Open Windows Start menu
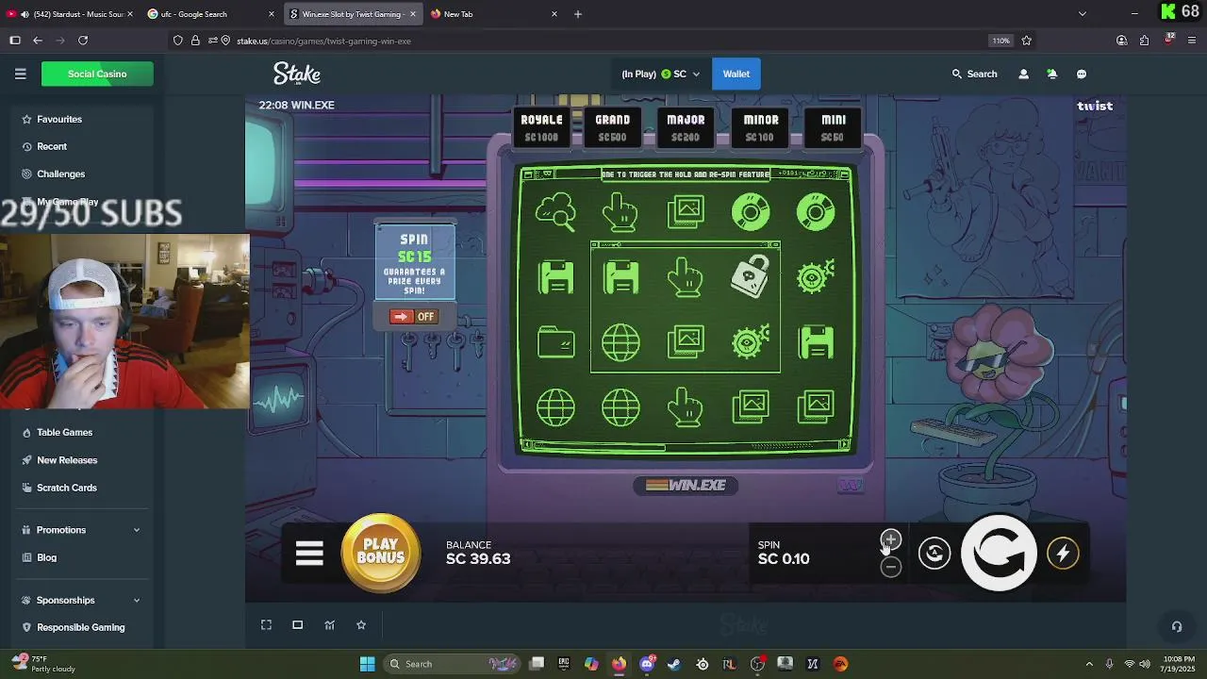The image size is (1207, 679). click(367, 664)
